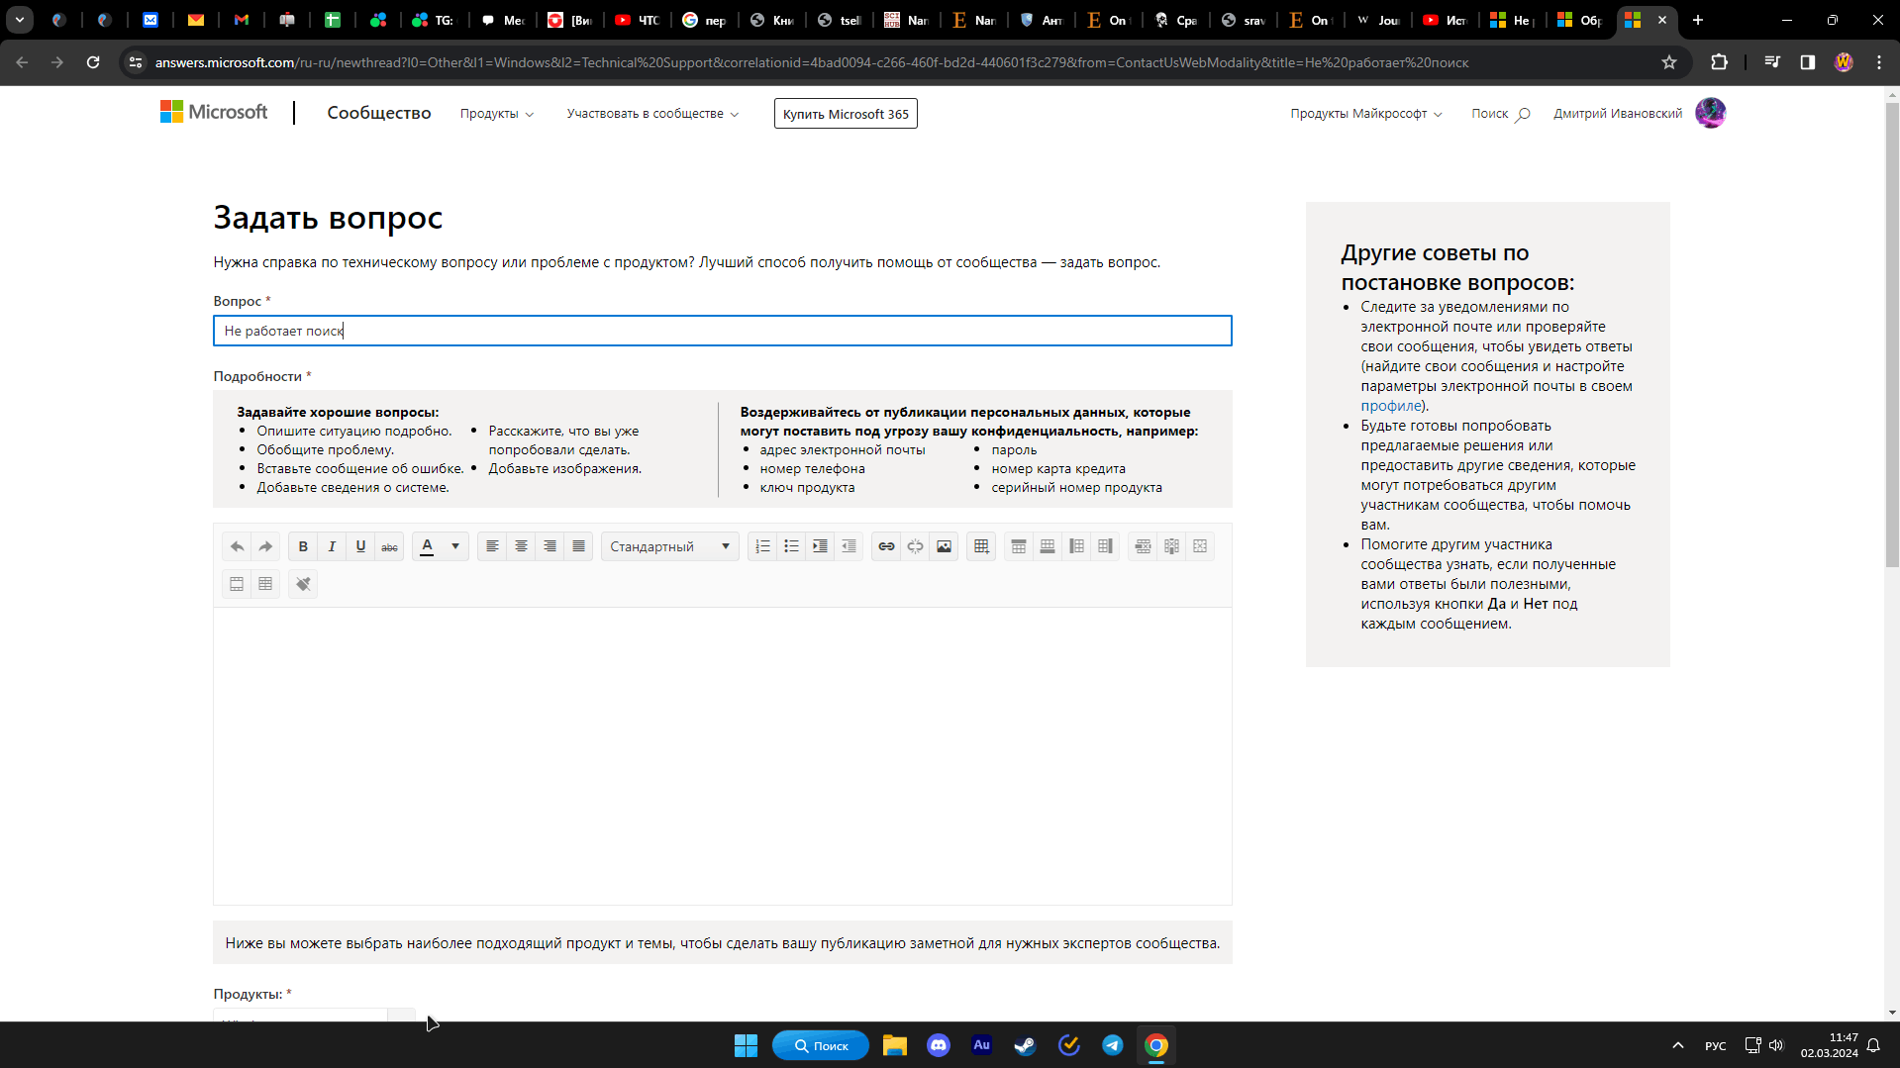The image size is (1900, 1068).
Task: Open the Стандартный paragraph style dropdown
Action: click(x=670, y=546)
